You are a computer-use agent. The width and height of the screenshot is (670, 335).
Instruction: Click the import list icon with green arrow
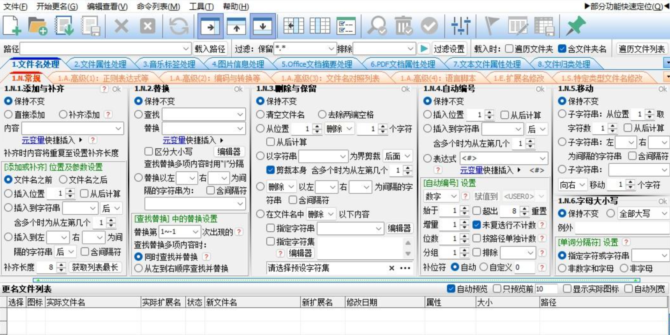[x=64, y=26]
